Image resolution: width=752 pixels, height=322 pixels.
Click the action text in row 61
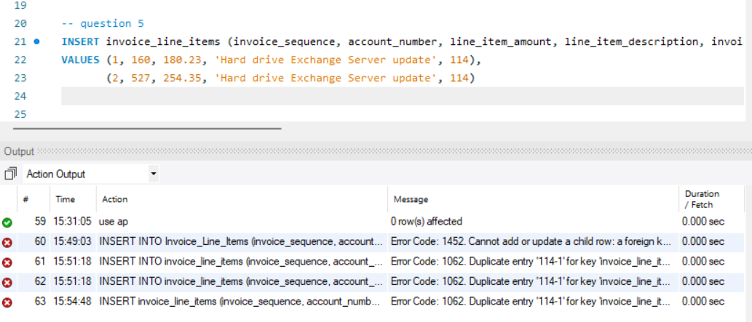[x=241, y=262]
